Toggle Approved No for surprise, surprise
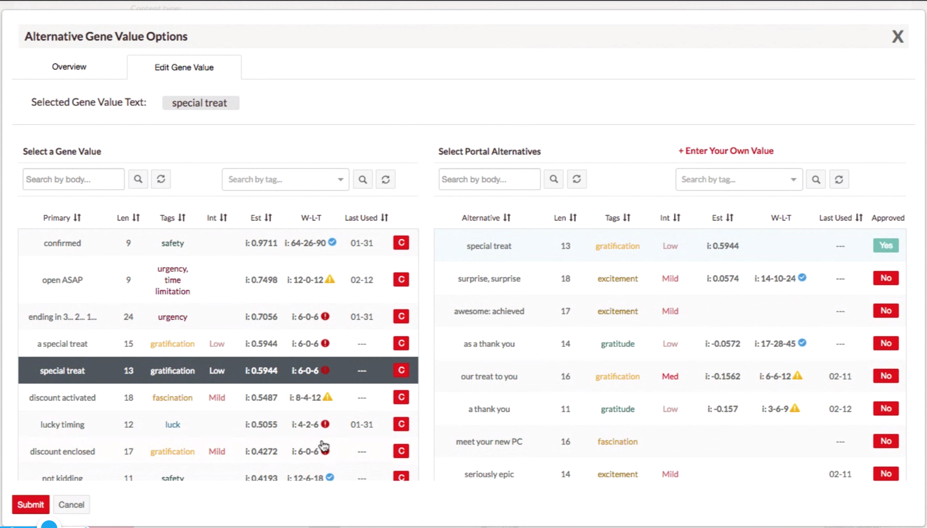Screen dimensions: 927x528 click(886, 278)
